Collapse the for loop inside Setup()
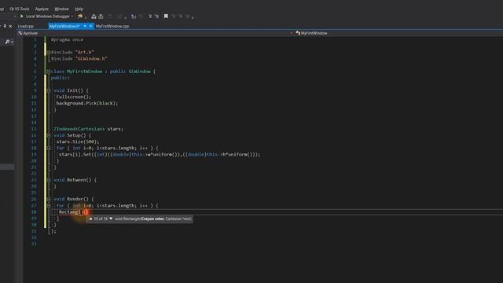The image size is (503, 283). click(x=49, y=149)
